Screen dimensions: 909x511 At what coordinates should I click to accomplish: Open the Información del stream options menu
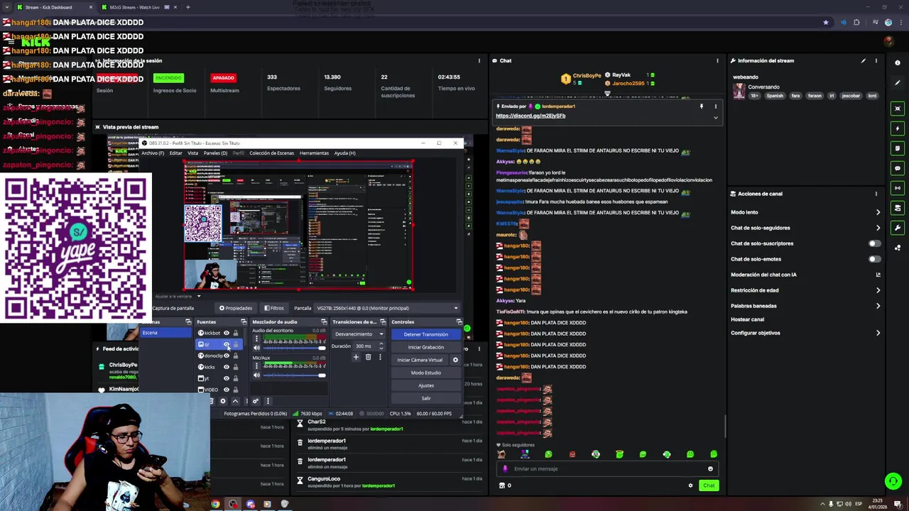coord(876,61)
